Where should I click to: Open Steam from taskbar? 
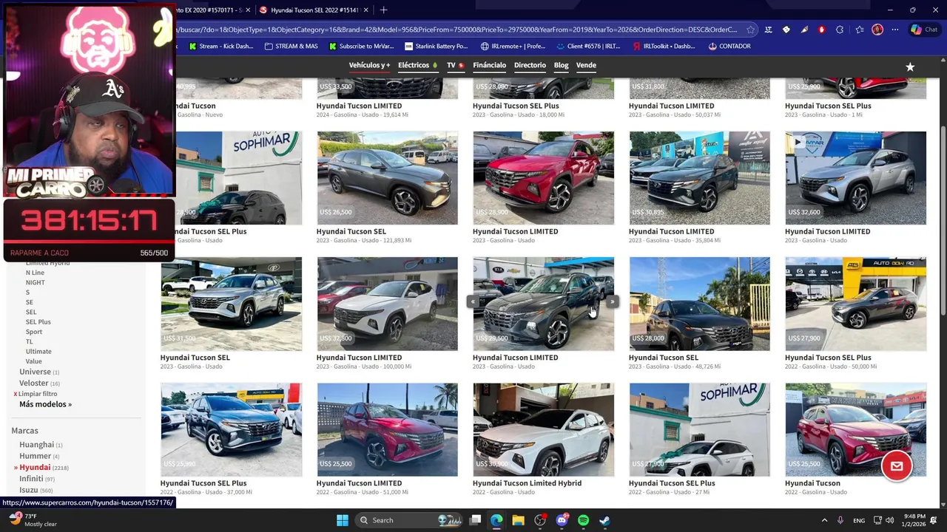pyautogui.click(x=604, y=520)
